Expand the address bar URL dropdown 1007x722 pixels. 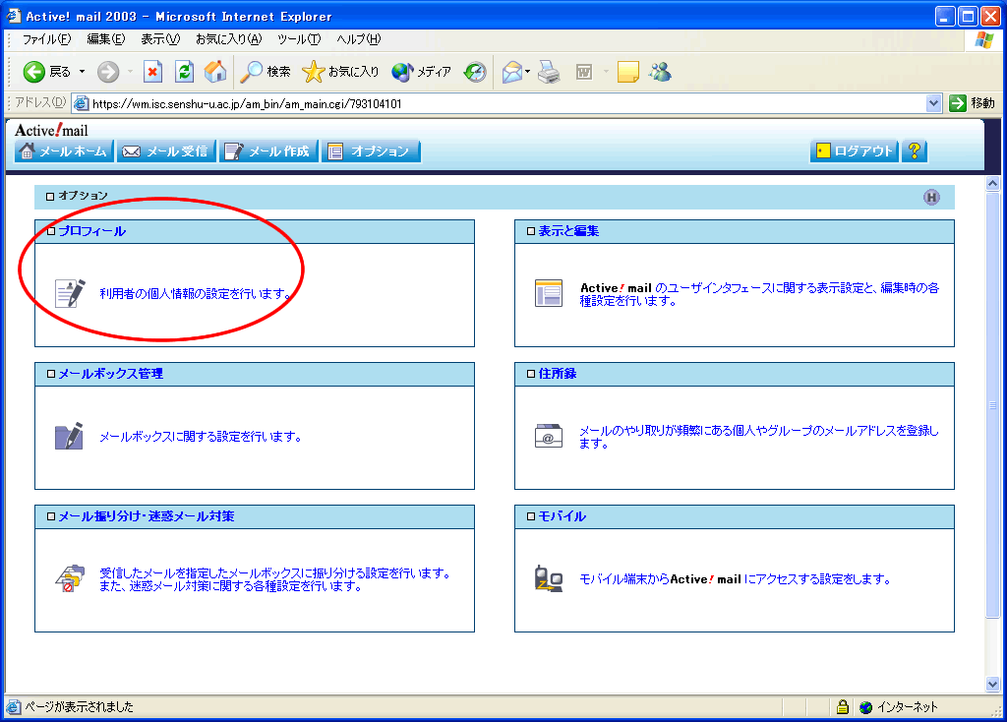934,102
